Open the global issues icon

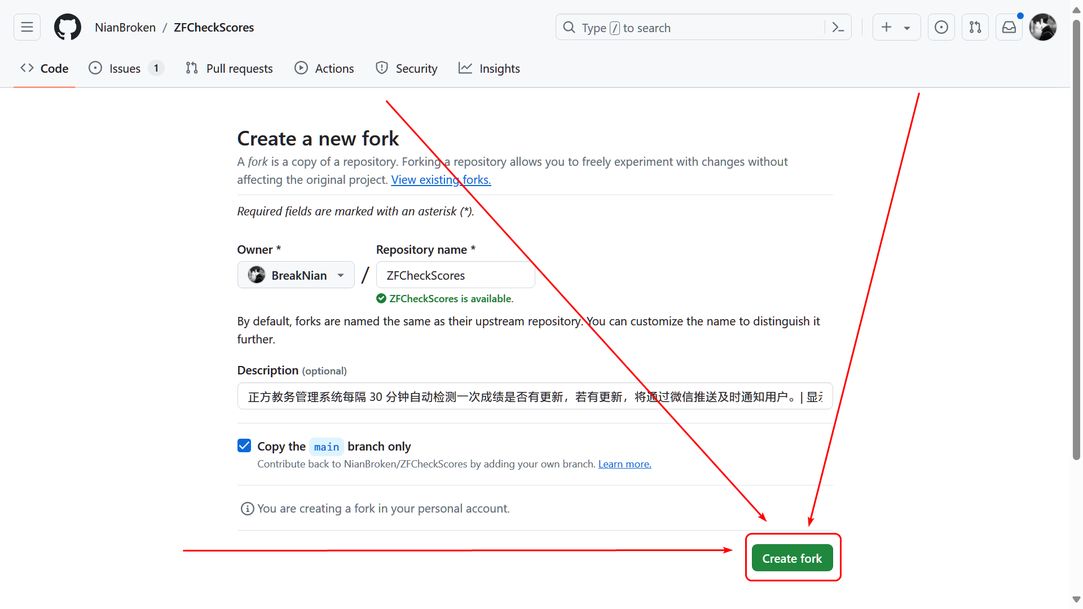[941, 27]
